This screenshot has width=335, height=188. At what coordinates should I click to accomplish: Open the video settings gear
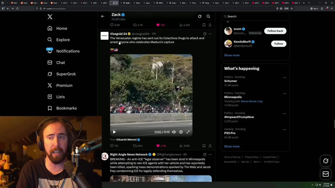coord(181,132)
